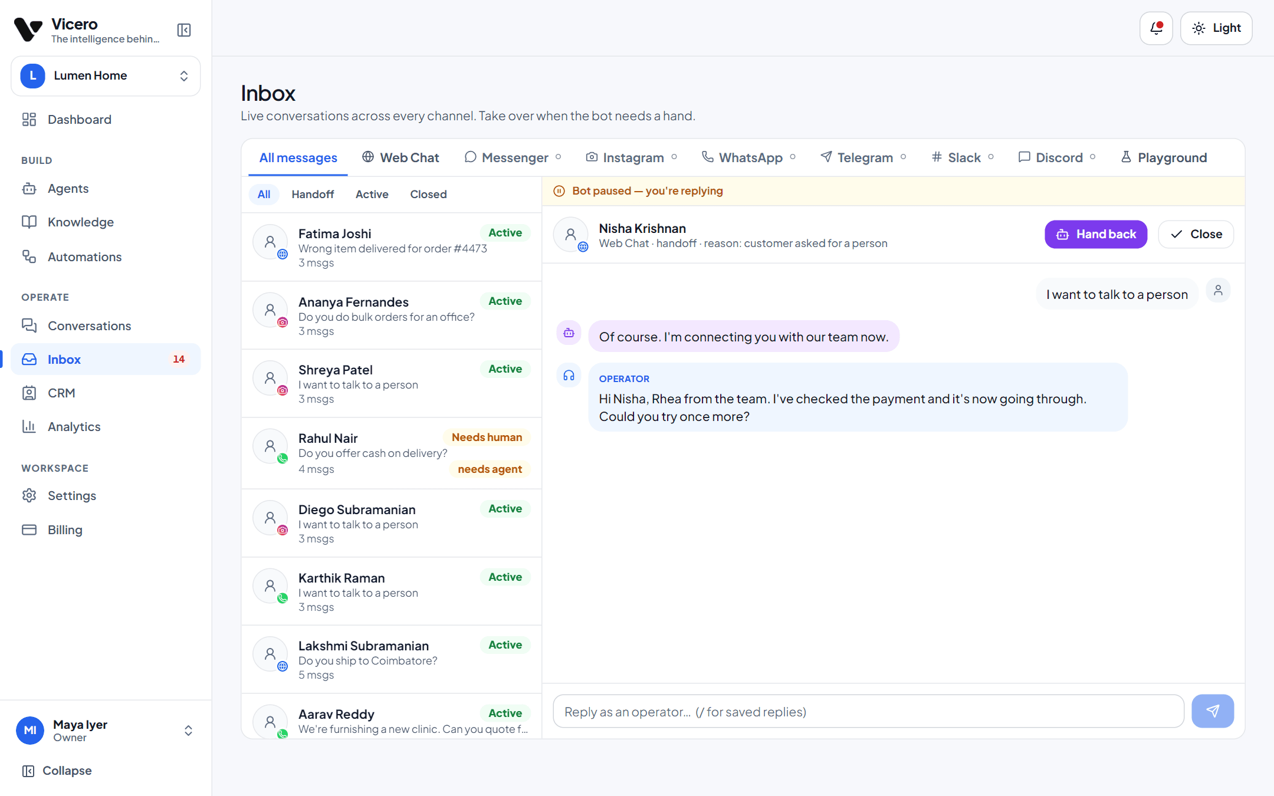Click the operator reply input field
The height and width of the screenshot is (796, 1274).
(868, 712)
